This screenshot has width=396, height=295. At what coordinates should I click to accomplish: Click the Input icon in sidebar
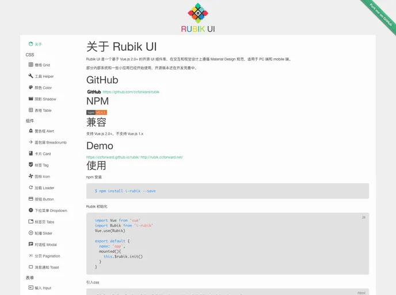click(x=31, y=288)
